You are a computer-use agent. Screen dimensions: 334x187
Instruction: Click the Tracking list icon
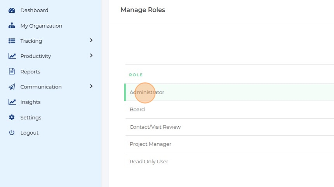click(x=12, y=41)
